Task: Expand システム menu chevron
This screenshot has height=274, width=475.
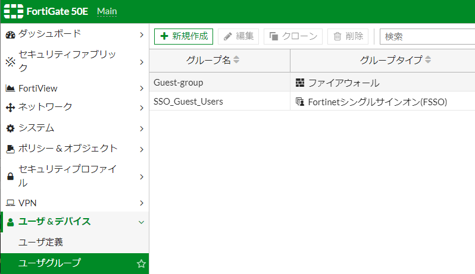Action: (x=142, y=128)
